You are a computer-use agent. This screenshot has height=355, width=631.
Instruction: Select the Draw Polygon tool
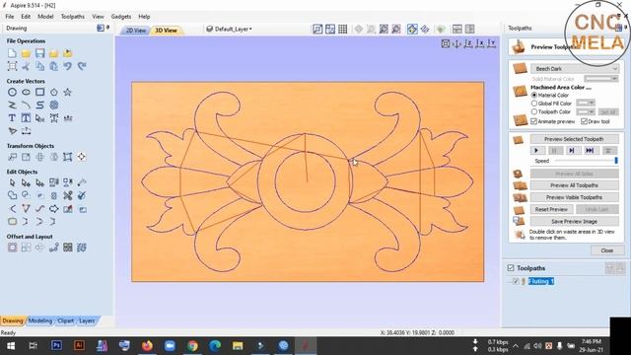click(x=54, y=92)
